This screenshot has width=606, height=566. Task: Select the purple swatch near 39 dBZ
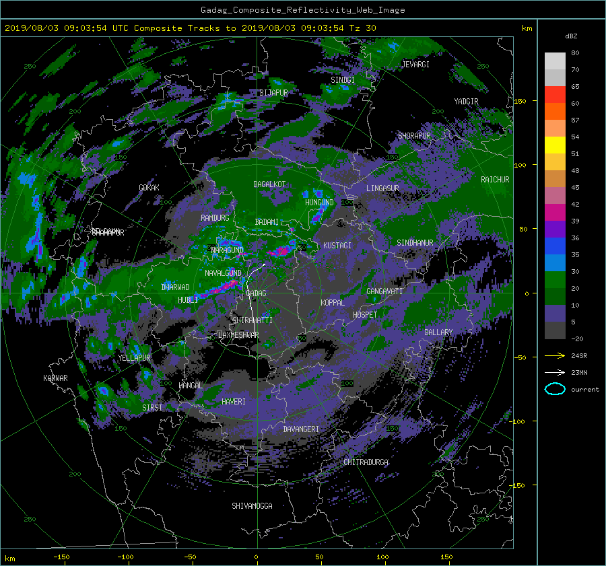pos(555,229)
